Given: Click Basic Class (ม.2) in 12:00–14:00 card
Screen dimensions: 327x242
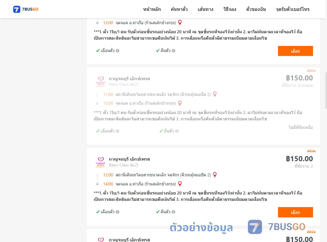Looking at the screenshot, I should [124, 165].
